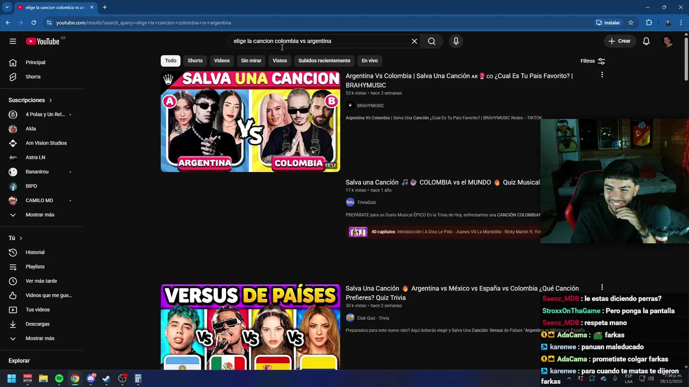Expand the 40 capítulos chapters row
The height and width of the screenshot is (387, 689).
(x=444, y=232)
